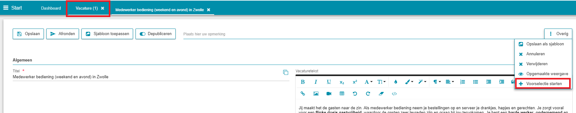The height and width of the screenshot is (113, 576).
Task: Insert a table in the editor
Action: [x=342, y=94]
